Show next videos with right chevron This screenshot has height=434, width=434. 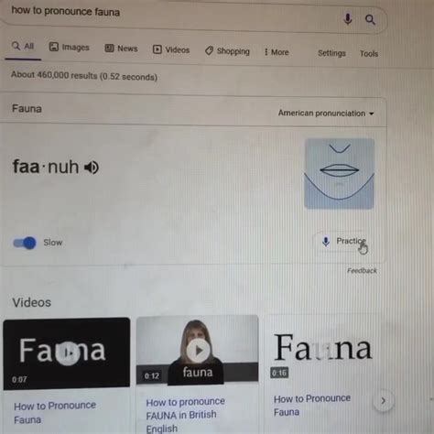coord(384,400)
